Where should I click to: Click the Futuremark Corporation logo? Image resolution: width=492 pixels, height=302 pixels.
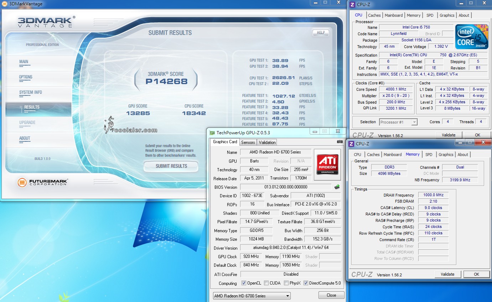(x=43, y=182)
